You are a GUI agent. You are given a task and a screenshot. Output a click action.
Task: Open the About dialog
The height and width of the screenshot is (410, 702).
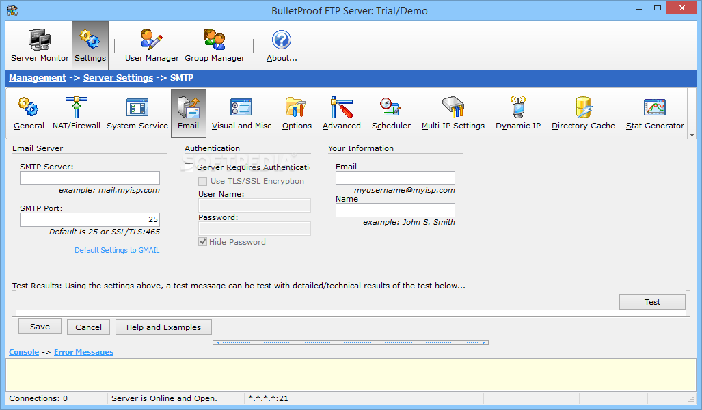pos(282,45)
